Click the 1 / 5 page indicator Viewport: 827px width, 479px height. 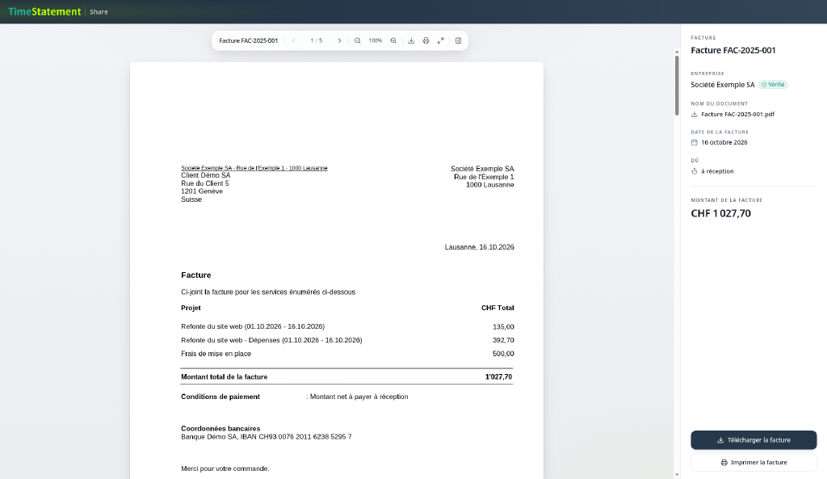[x=317, y=40]
